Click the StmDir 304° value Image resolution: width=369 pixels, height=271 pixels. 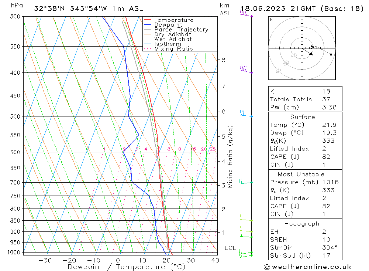[x=326, y=248]
